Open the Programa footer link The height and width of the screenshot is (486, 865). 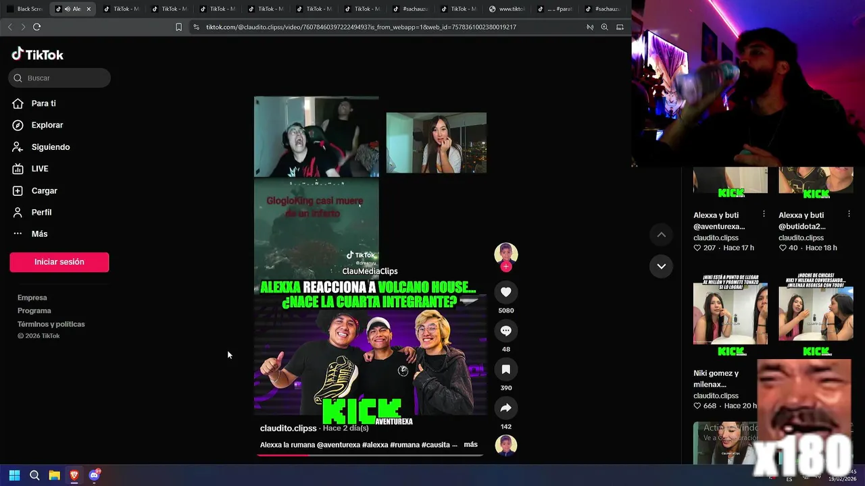pos(34,310)
